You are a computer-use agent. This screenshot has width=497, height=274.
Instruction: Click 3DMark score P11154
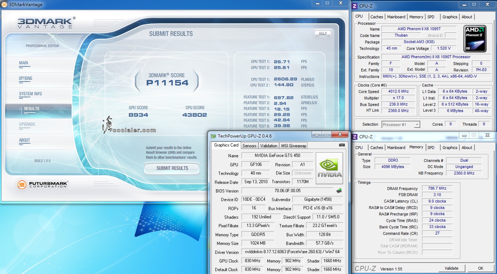pos(167,83)
